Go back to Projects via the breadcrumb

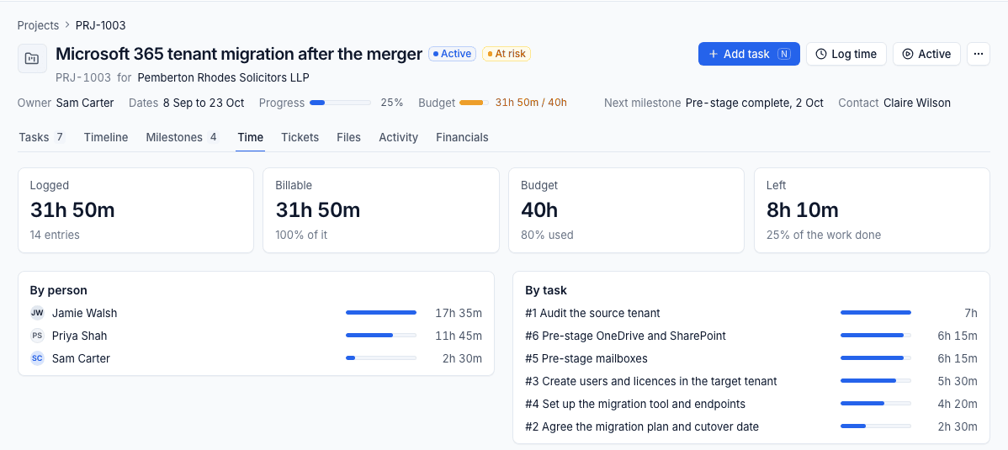coord(38,26)
